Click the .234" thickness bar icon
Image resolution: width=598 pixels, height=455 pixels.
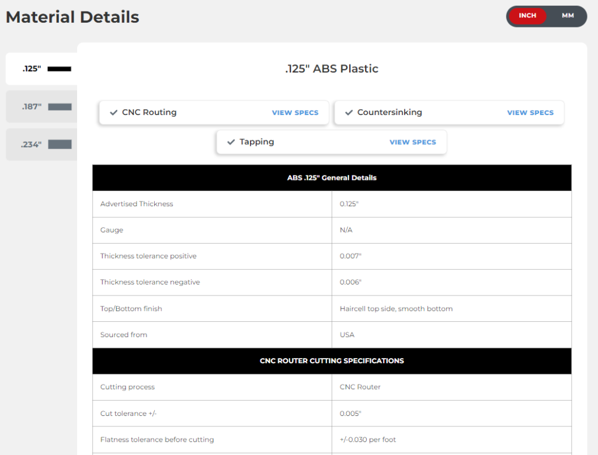60,145
